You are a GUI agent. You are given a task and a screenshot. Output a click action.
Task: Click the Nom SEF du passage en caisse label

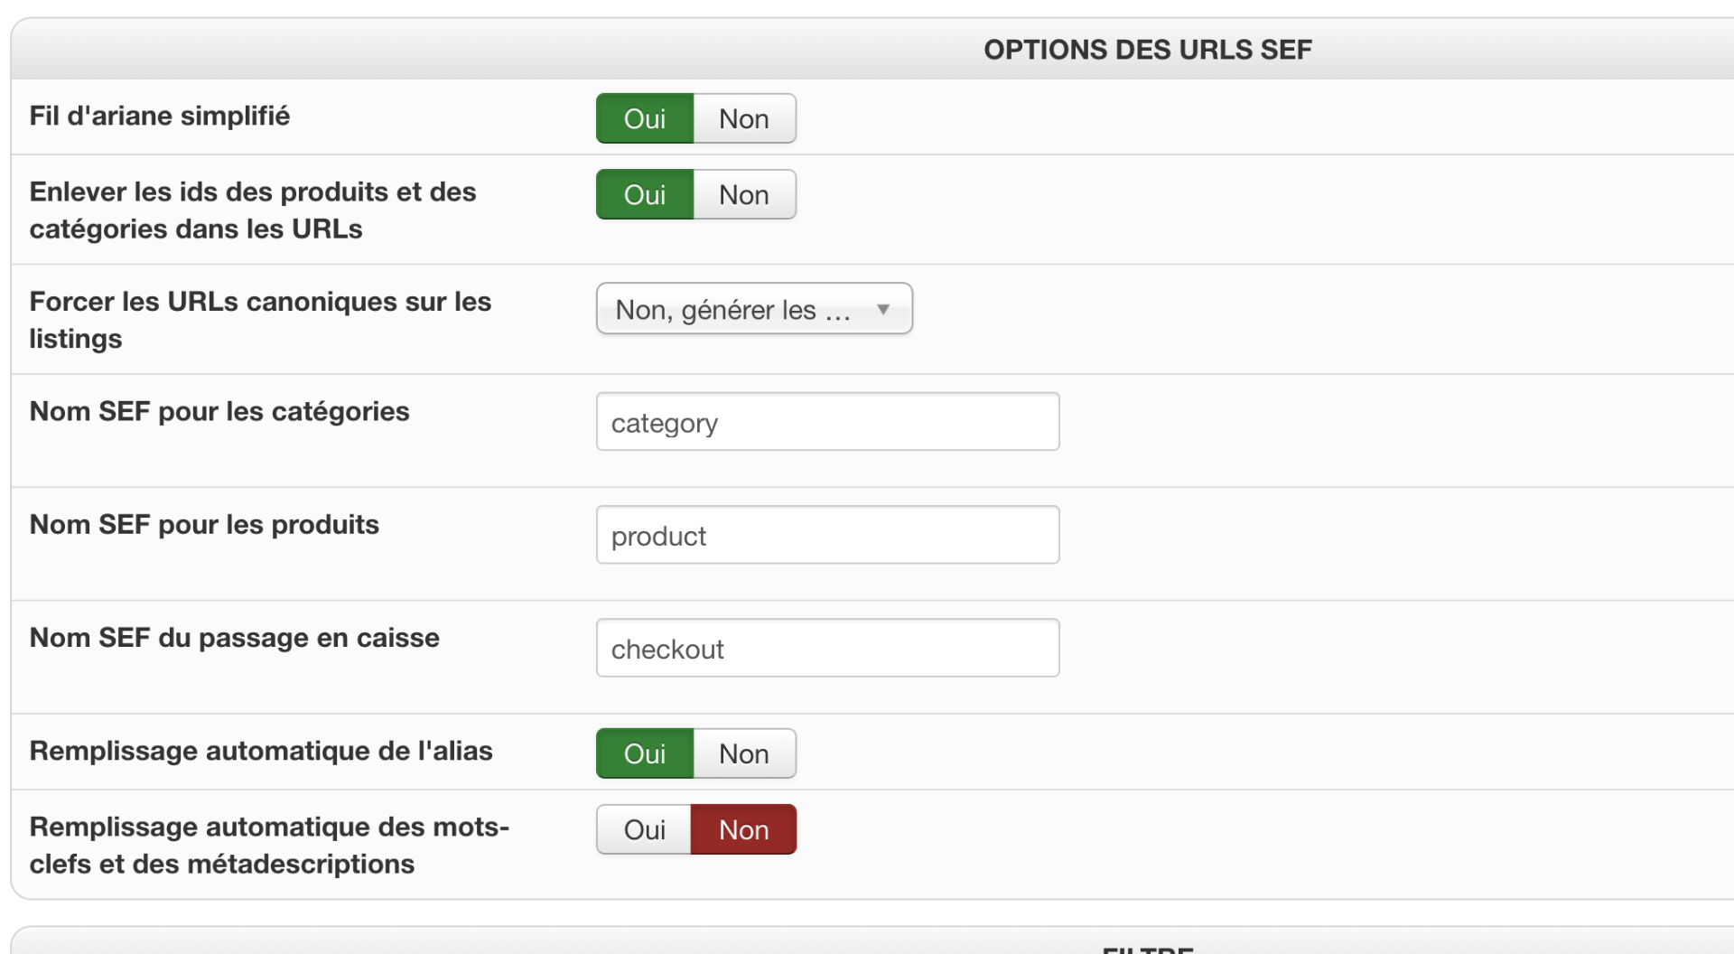pos(235,638)
